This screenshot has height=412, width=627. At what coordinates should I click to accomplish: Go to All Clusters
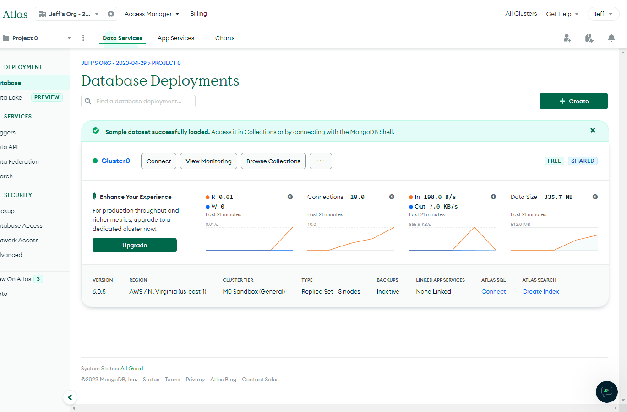(x=521, y=14)
